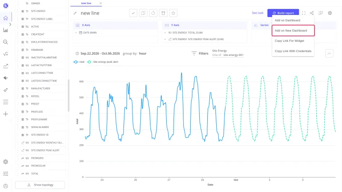This screenshot has height=192, width=342.
Task: Toggle checkbox next to MANUFACTURER field
Action: point(23,88)
